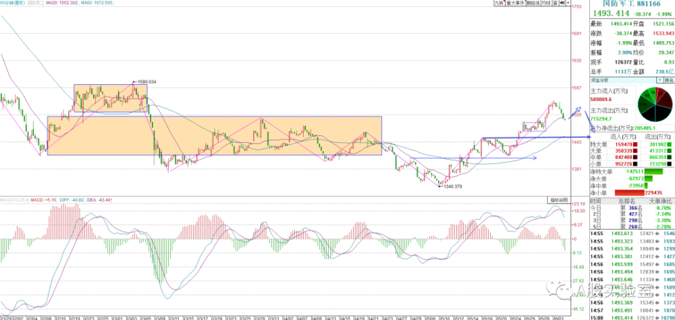Click the 净小单 229435 red bar
Viewport: 675px width, 320px height.
[630, 193]
